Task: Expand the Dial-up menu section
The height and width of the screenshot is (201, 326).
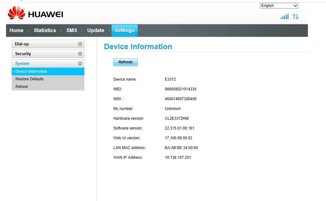Action: [48, 44]
